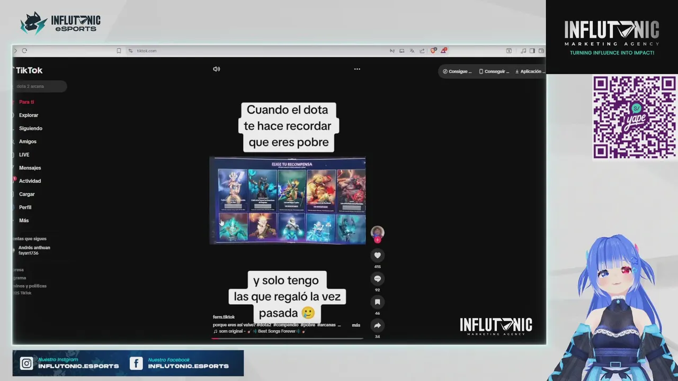Click the Influtonic eSports logo
Image resolution: width=678 pixels, height=381 pixels.
tap(60, 23)
